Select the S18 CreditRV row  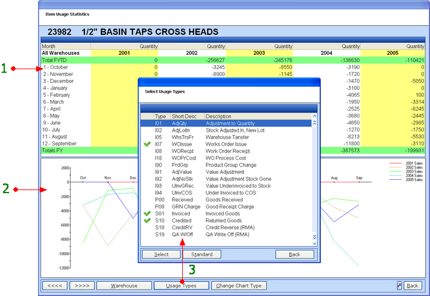click(x=226, y=227)
